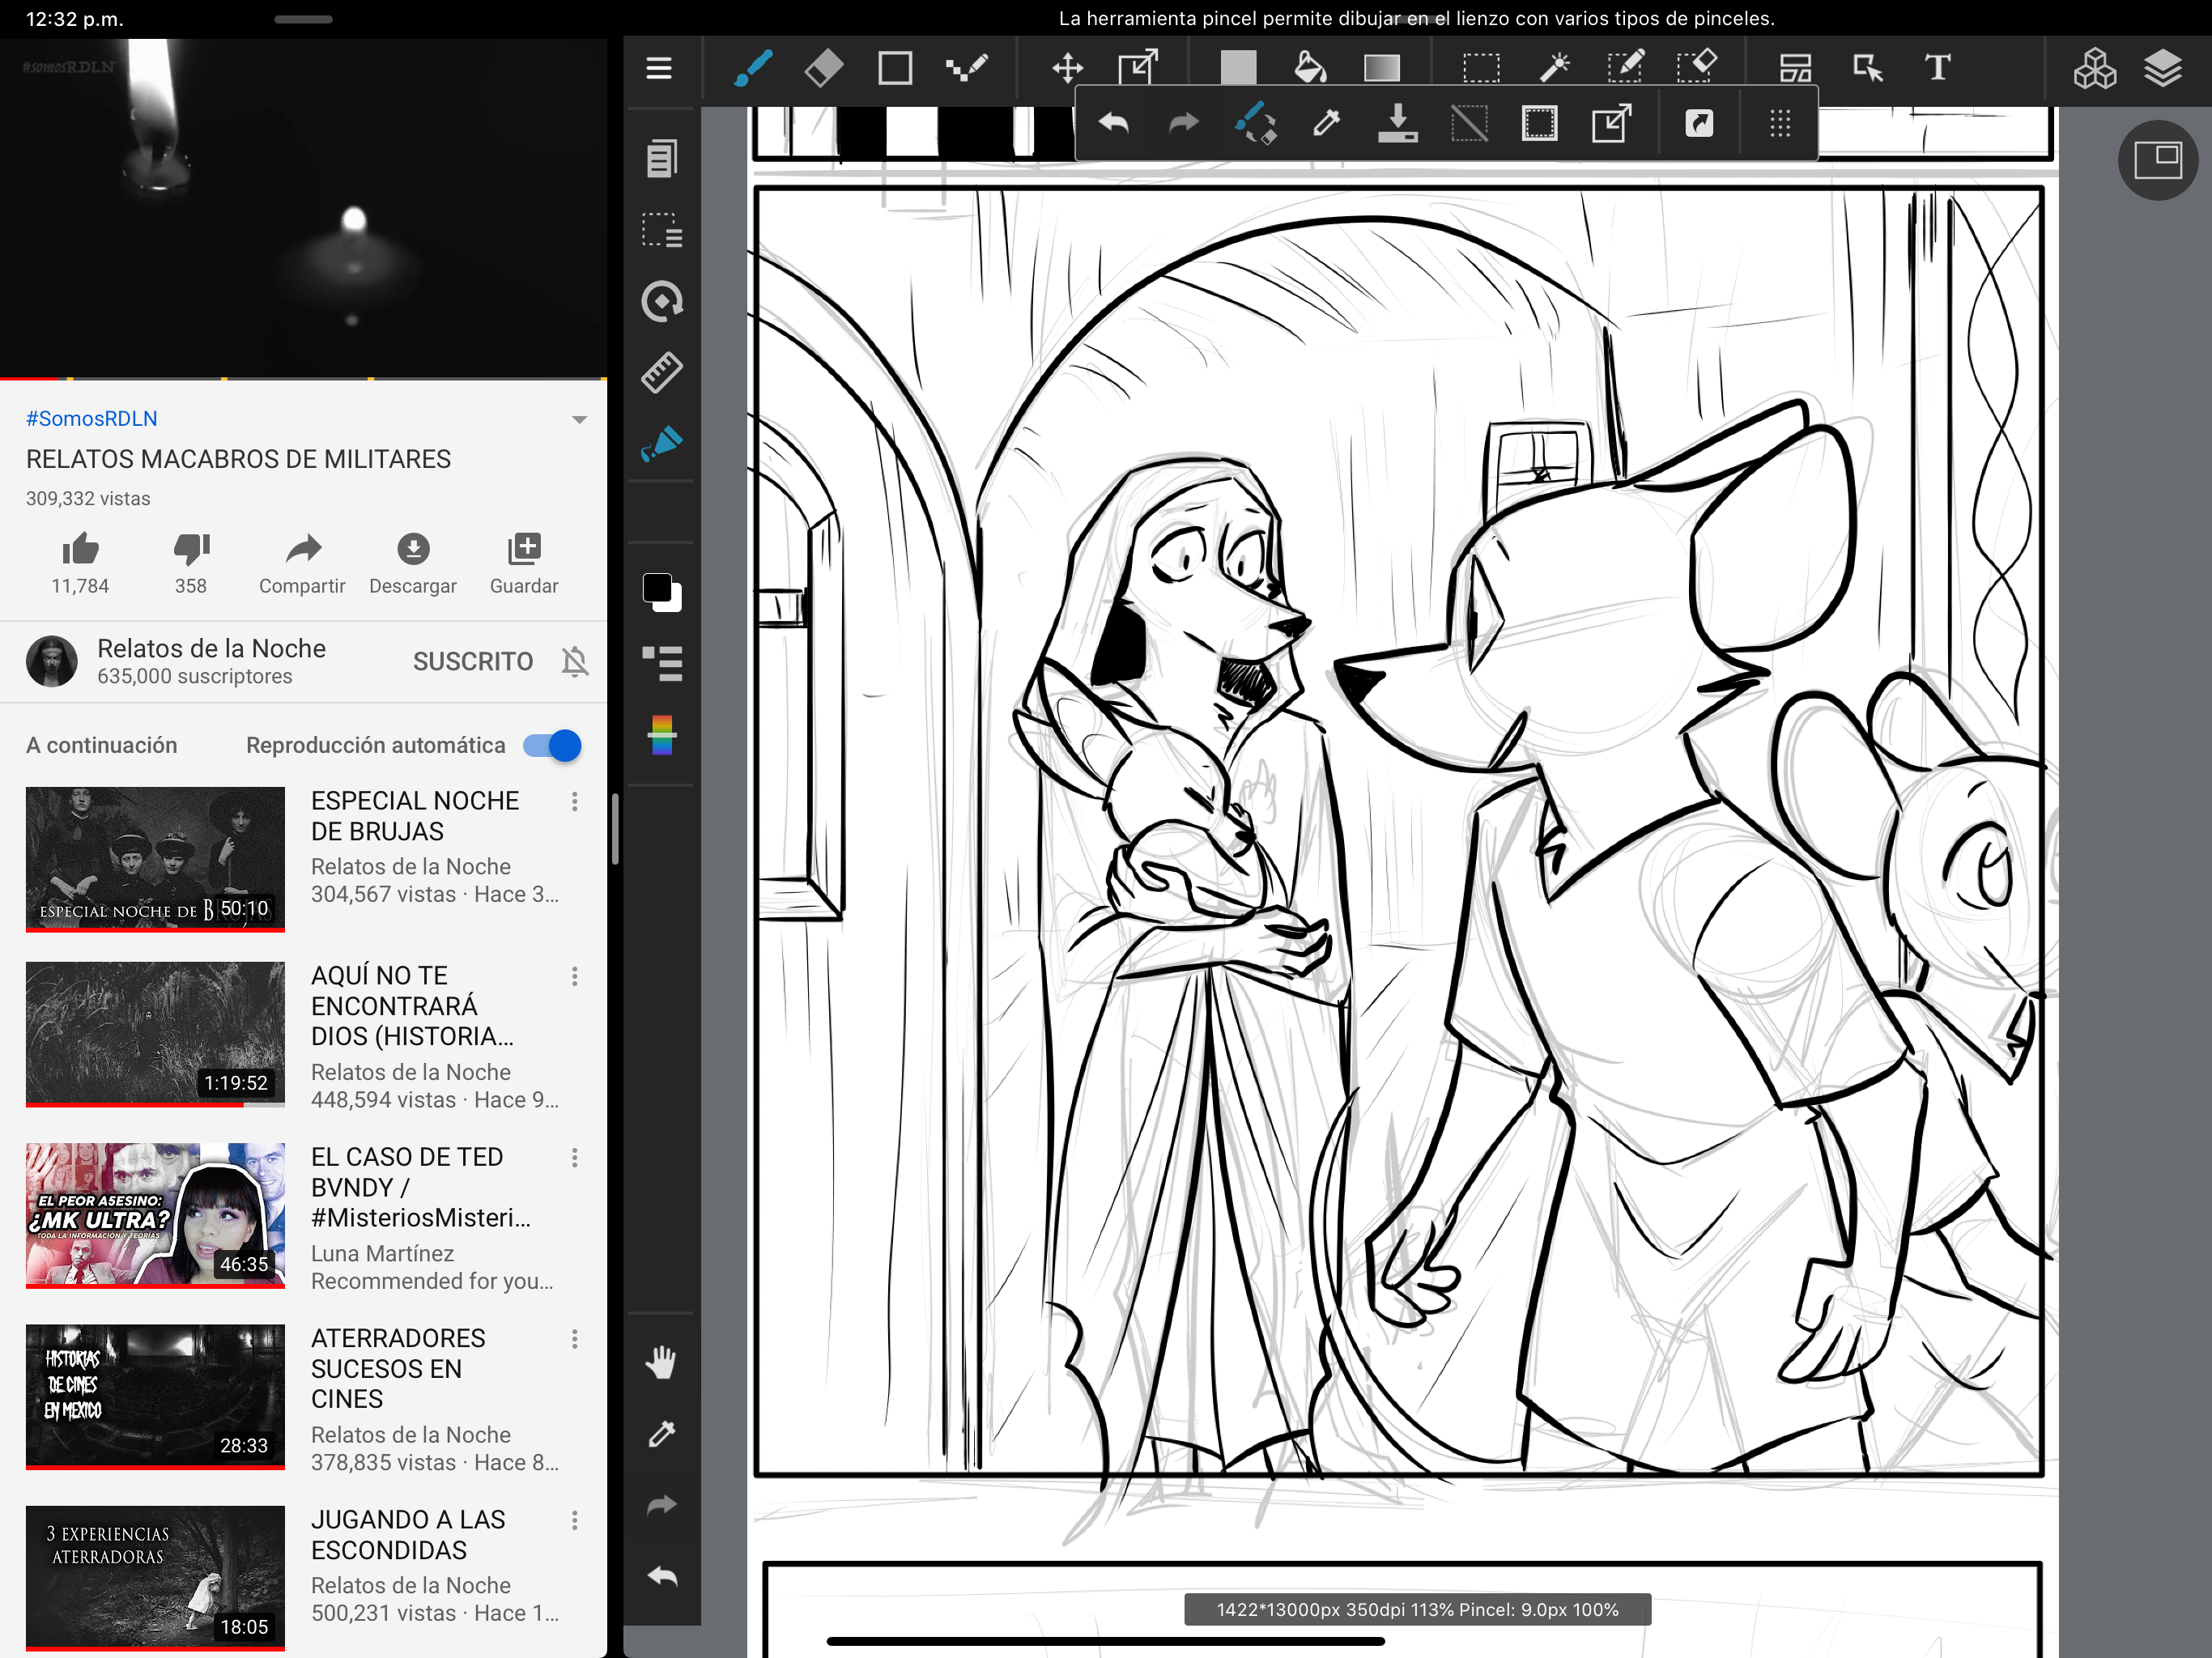2212x1658 pixels.
Task: Expand the video description arrow
Action: (579, 419)
